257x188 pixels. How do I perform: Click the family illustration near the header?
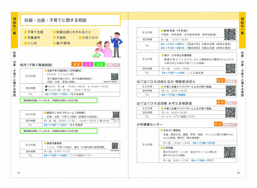click(x=108, y=45)
